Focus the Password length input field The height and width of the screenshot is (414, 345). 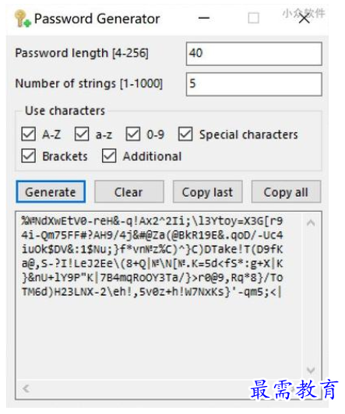[x=254, y=54]
